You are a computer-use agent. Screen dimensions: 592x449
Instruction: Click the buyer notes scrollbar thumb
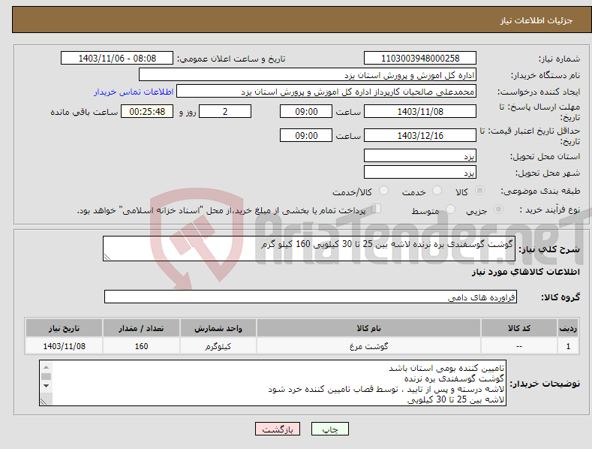[x=46, y=376]
